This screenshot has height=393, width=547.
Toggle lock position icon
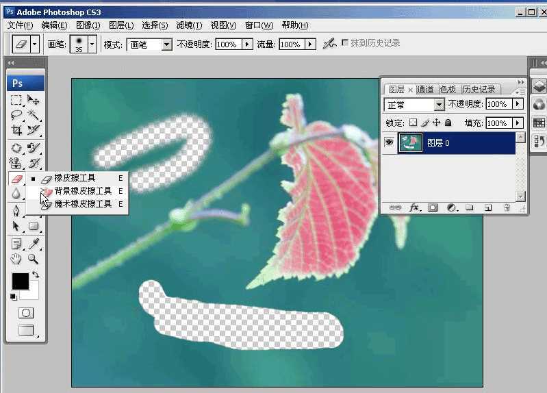pyautogui.click(x=436, y=123)
